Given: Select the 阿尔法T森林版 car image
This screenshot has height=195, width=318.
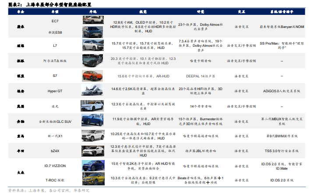Looking at the screenshot, I should (x=92, y=60).
